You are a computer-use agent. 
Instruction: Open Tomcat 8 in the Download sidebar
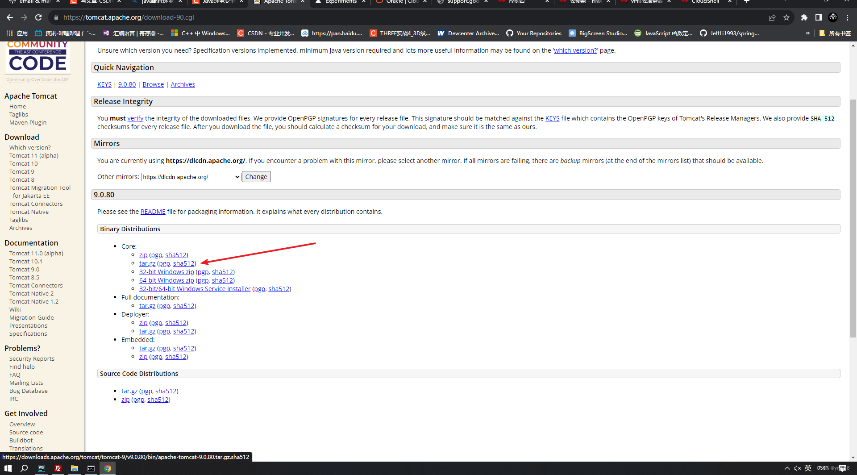[22, 179]
